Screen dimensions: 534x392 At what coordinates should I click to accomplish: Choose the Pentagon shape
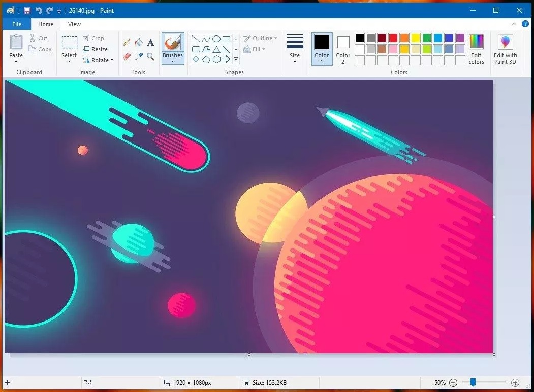click(x=206, y=59)
